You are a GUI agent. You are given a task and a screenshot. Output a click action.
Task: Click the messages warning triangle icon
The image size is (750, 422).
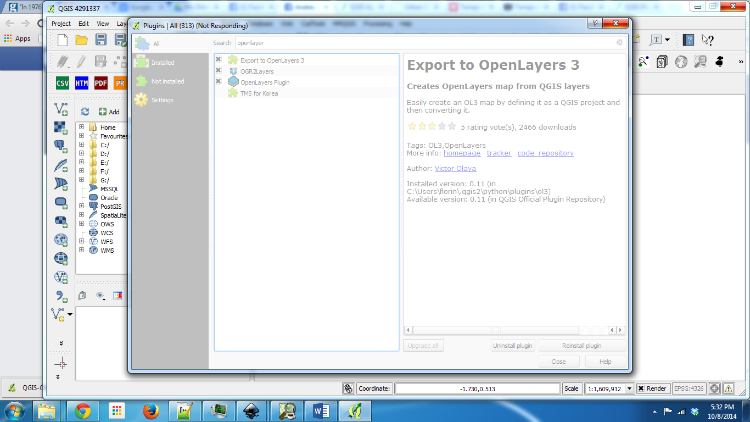[x=729, y=388]
